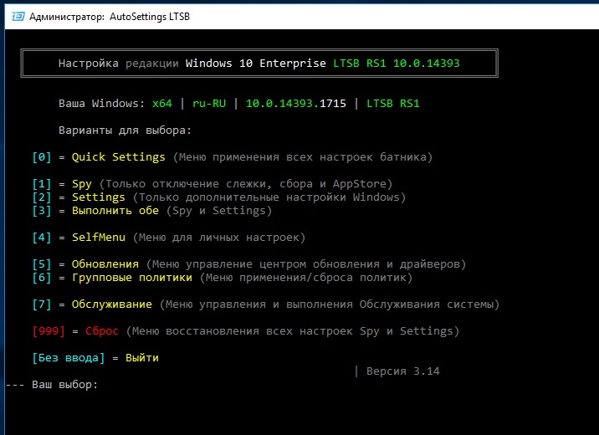This screenshot has width=599, height=435.
Task: Click the 'ru-RU' locale value
Action: (x=209, y=104)
